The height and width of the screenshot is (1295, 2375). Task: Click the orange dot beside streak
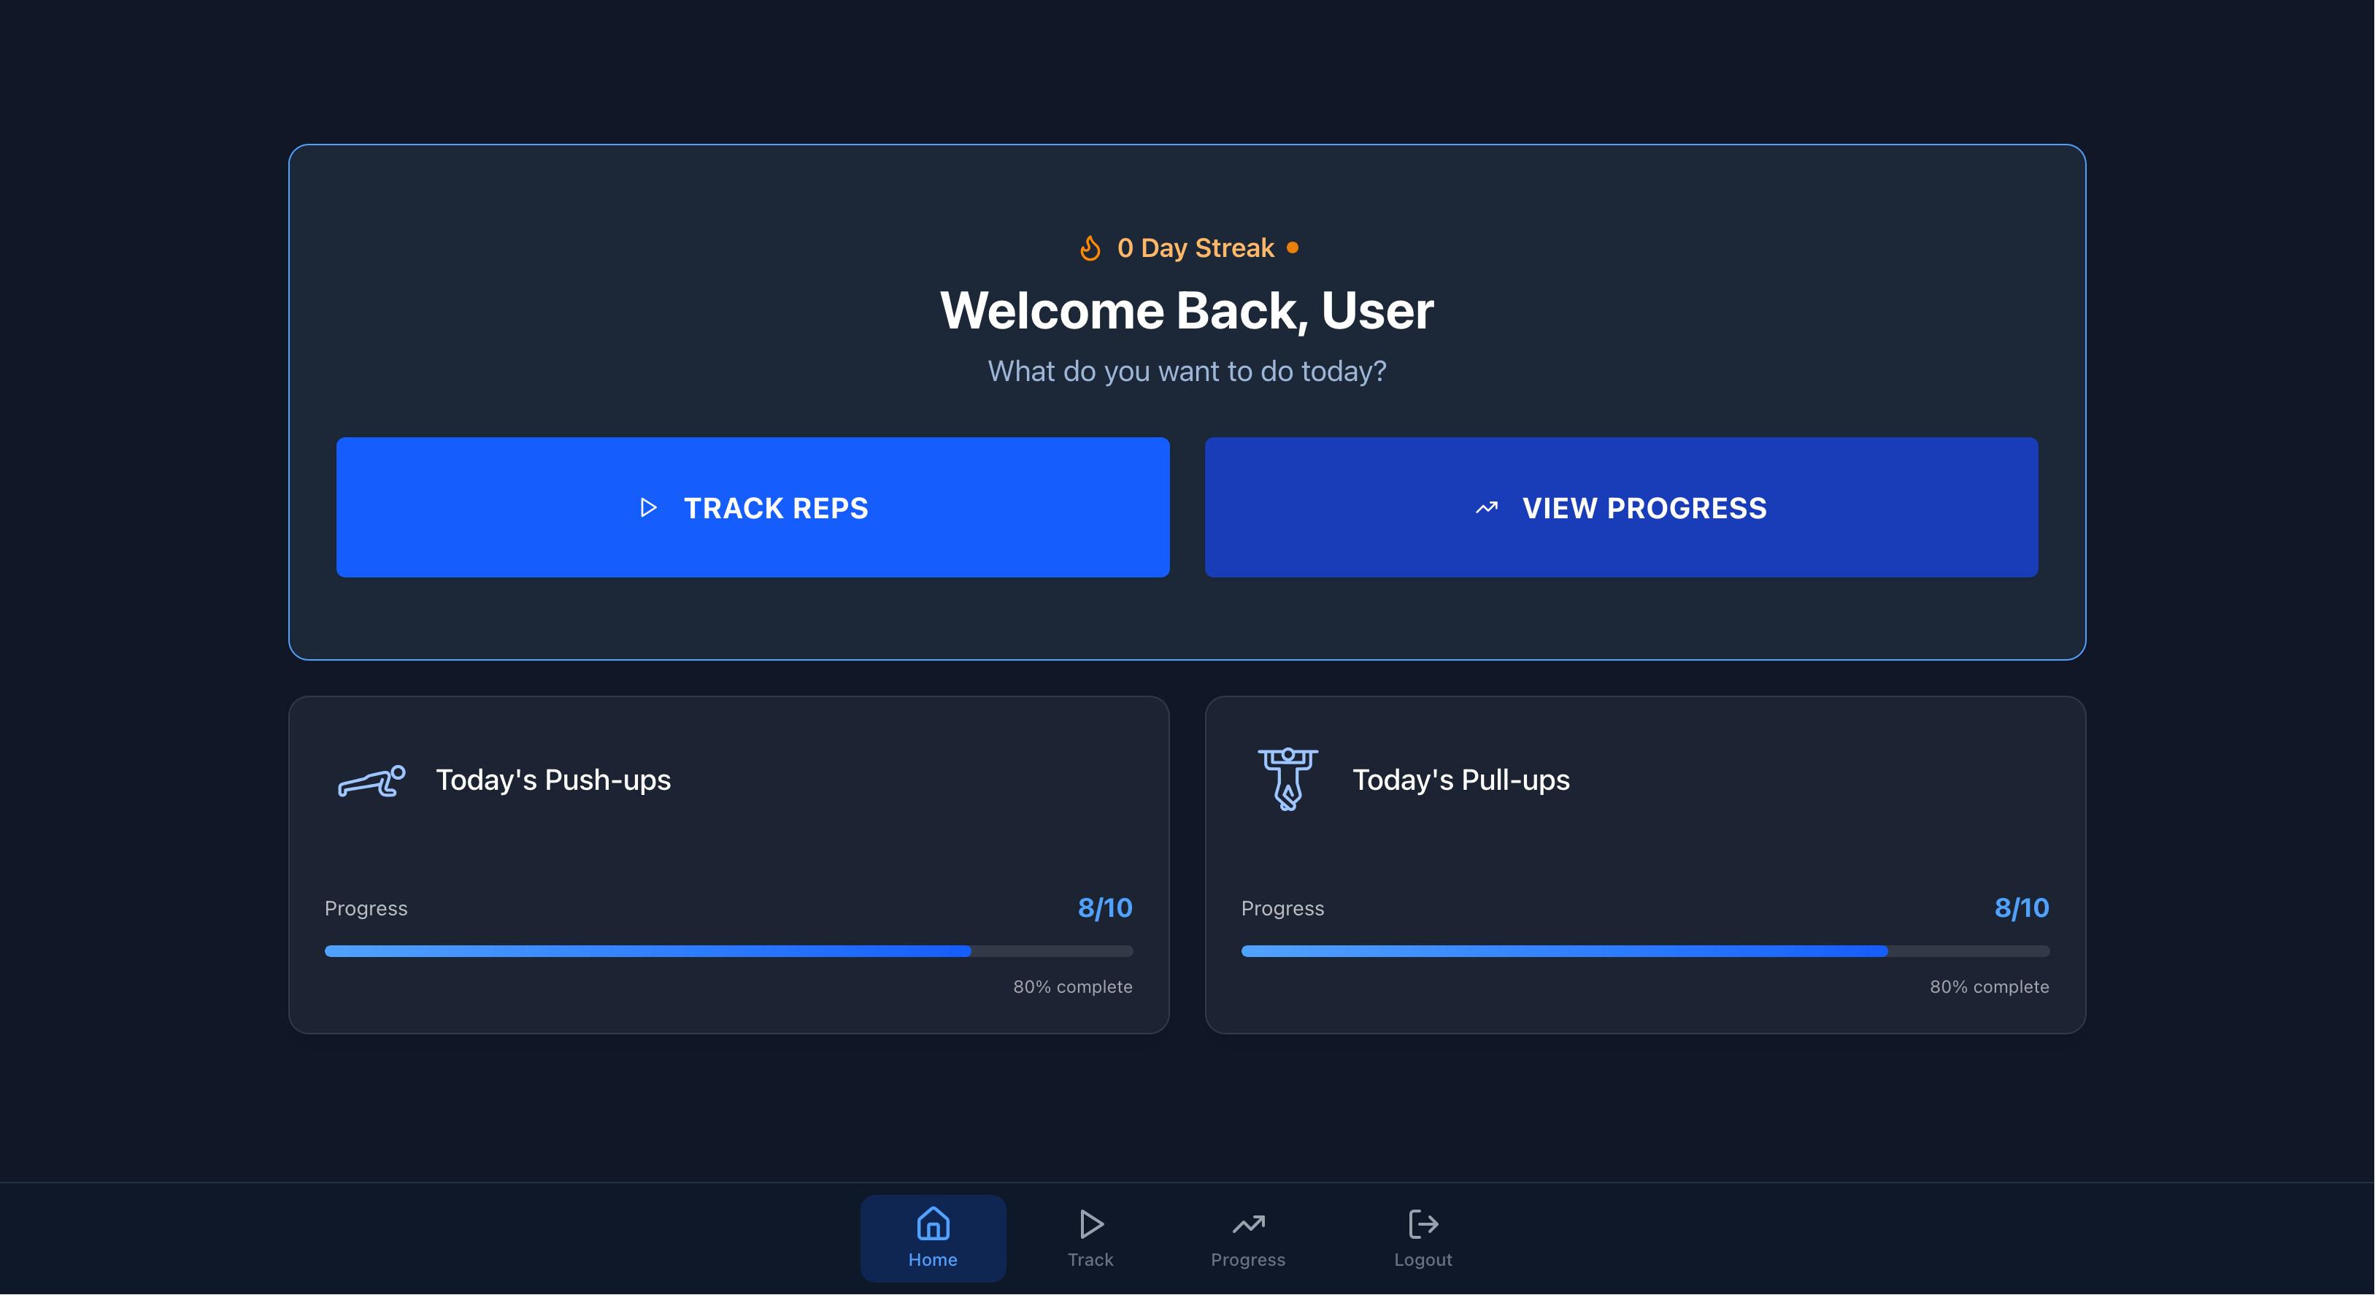click(1293, 247)
